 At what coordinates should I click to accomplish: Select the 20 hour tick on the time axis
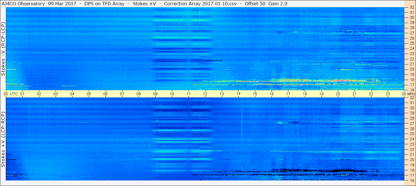tap(338, 94)
